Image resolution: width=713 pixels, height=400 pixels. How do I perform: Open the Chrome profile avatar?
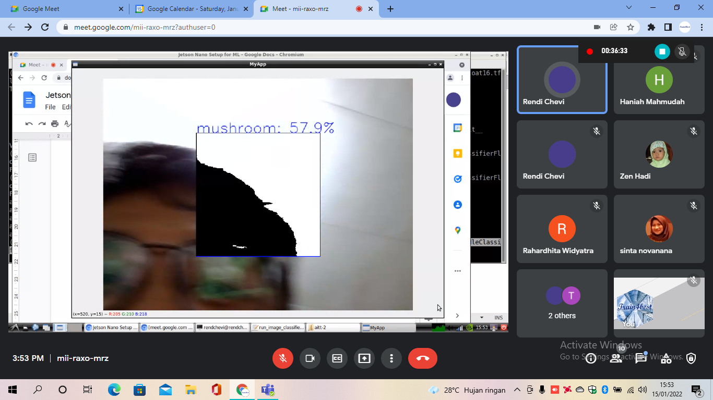(685, 27)
